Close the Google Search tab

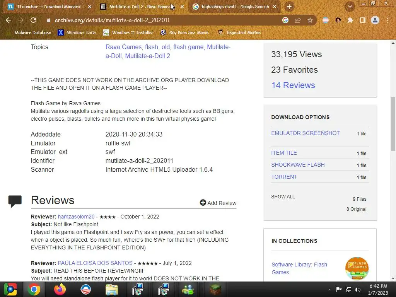(x=275, y=7)
